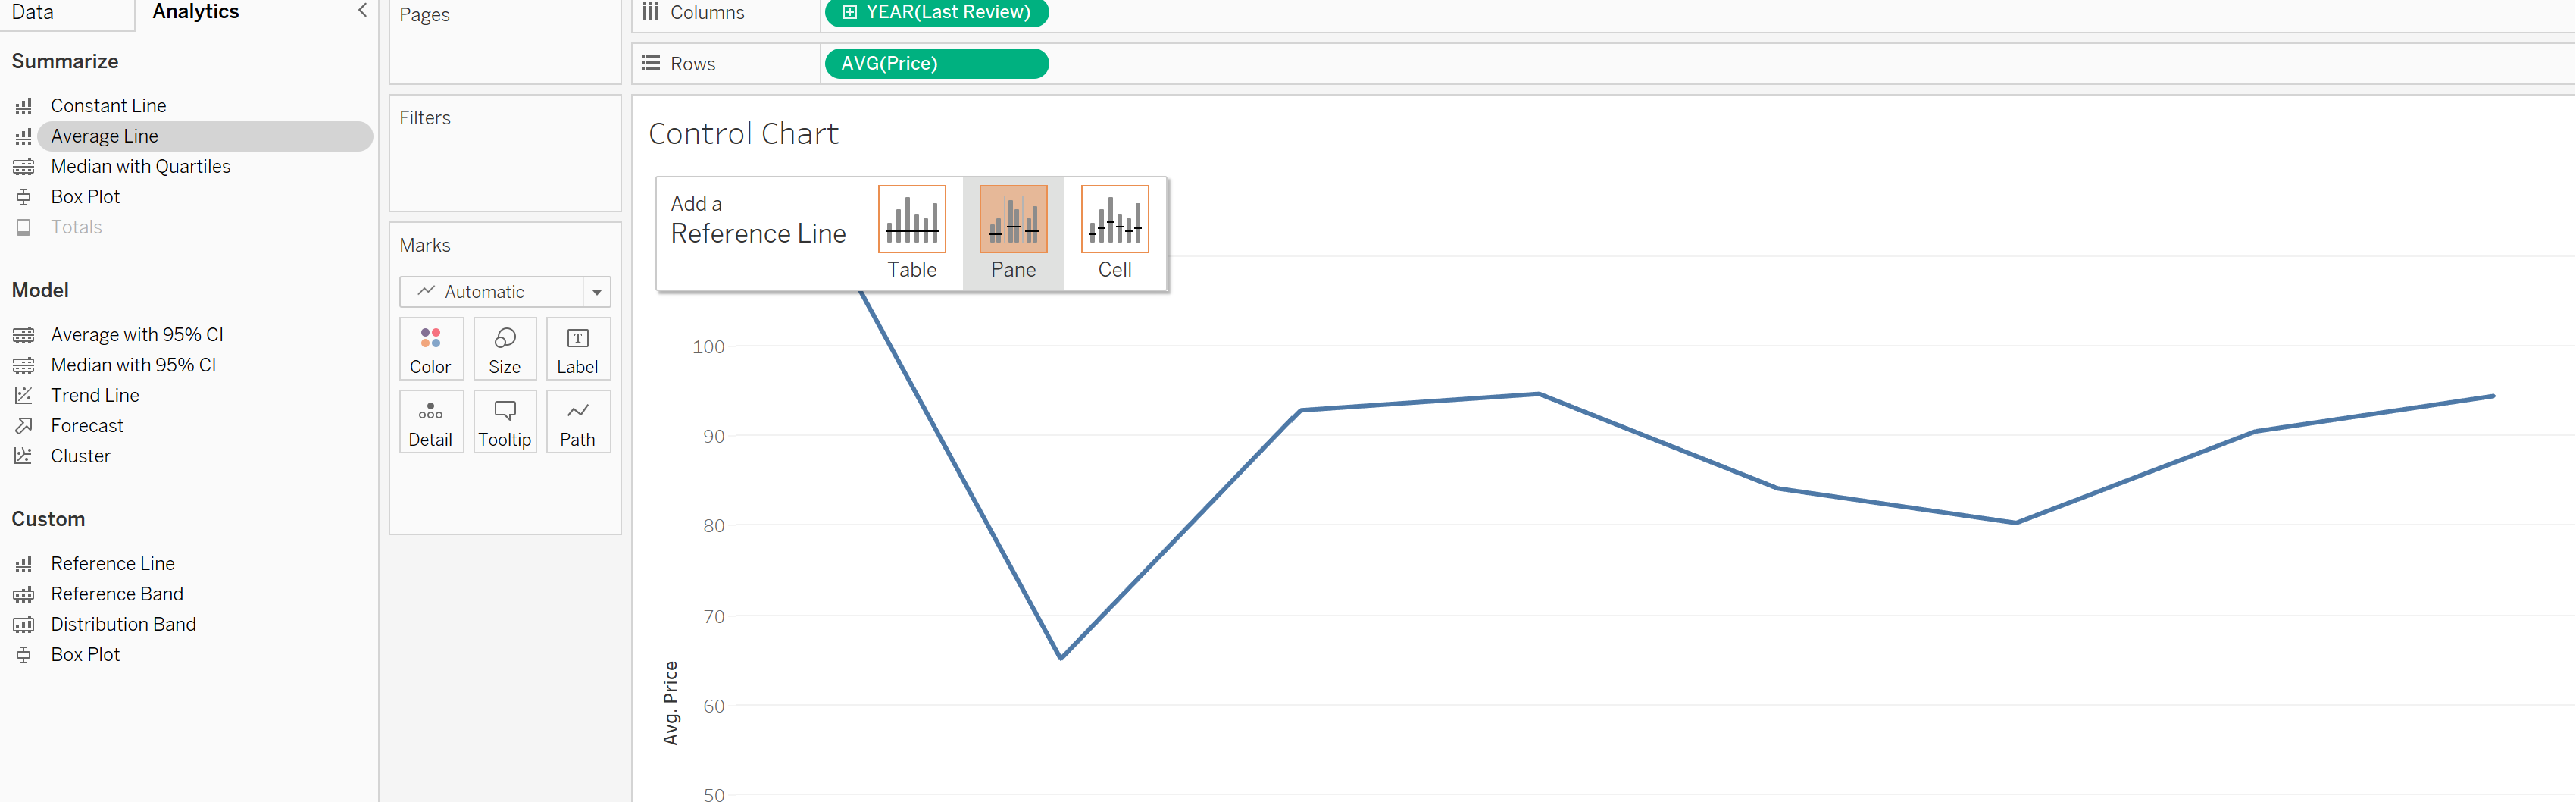Image resolution: width=2576 pixels, height=802 pixels.
Task: Choose Cell scope for the reference line
Action: pos(1115,234)
